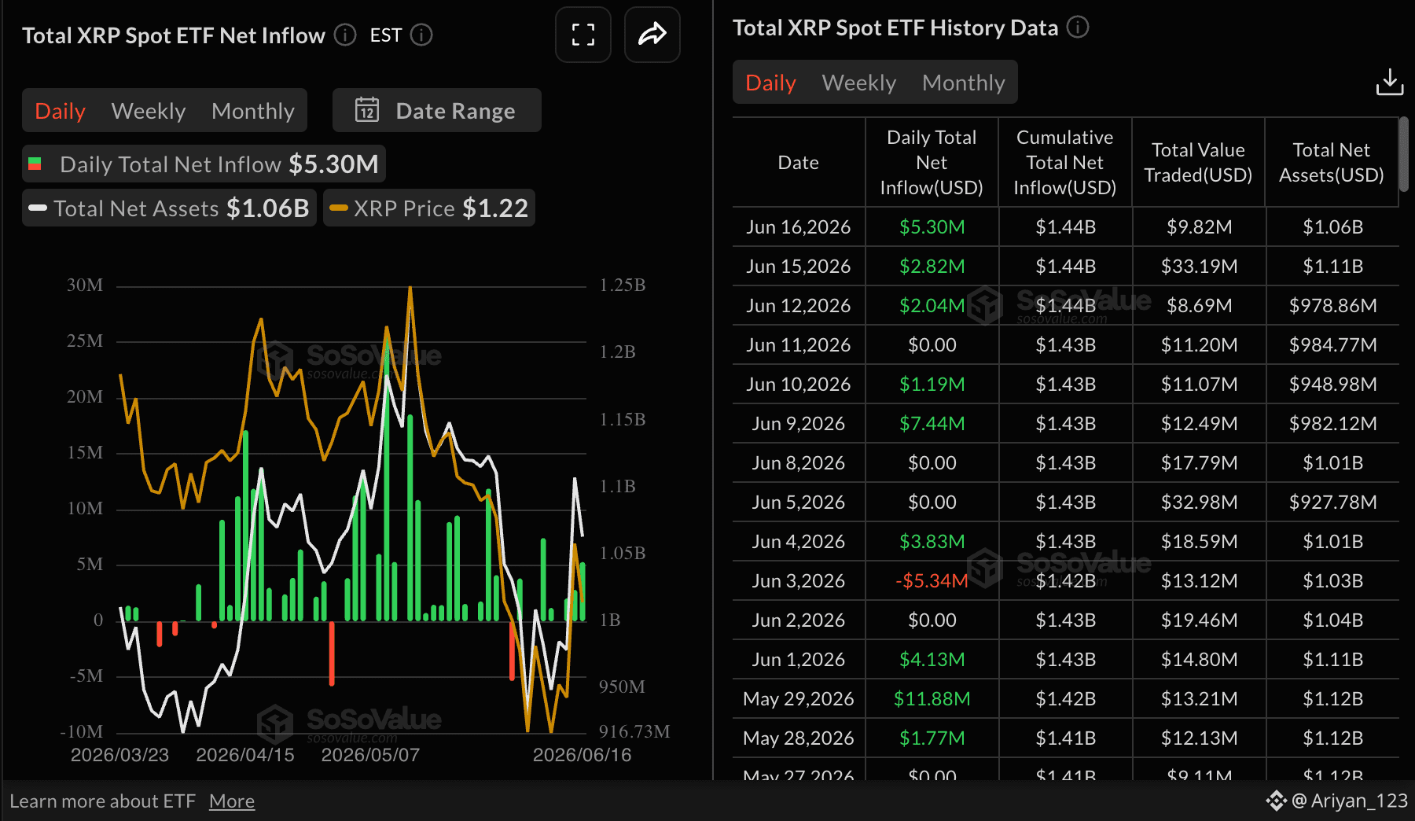Image resolution: width=1415 pixels, height=821 pixels.
Task: Click the May 28,2026 date cell
Action: click(799, 738)
